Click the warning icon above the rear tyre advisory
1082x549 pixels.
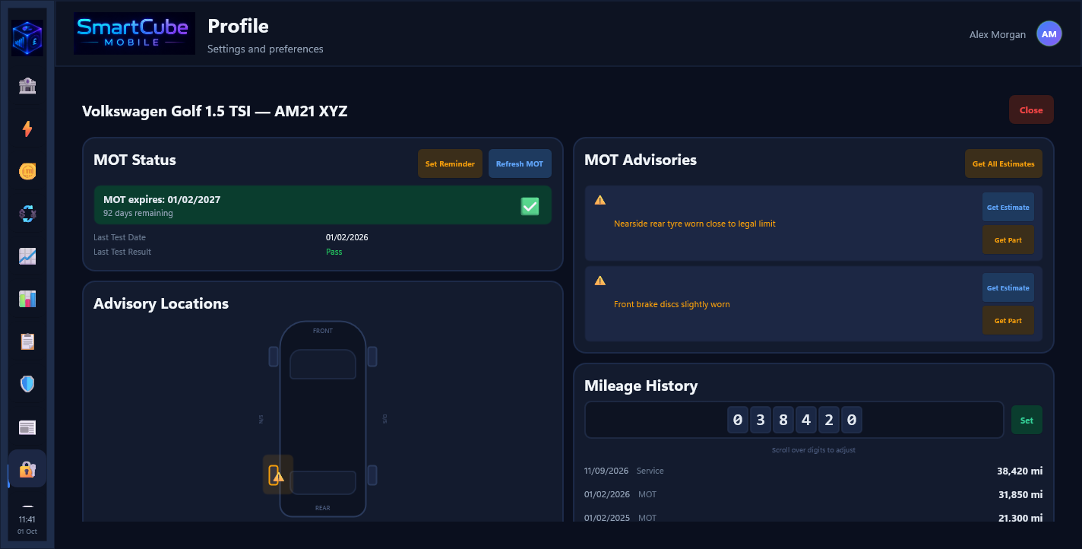point(600,200)
